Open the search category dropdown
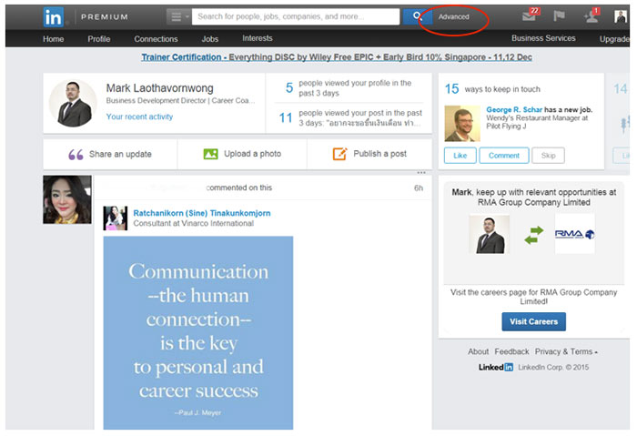The height and width of the screenshot is (436, 637). pos(178,16)
